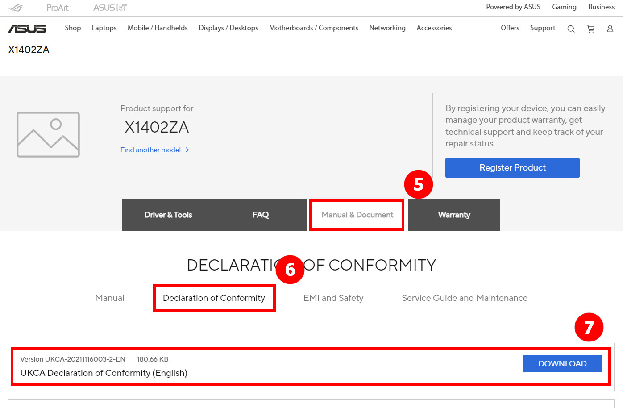This screenshot has height=408, width=623.
Task: Click Powered by ASUS link
Action: coord(513,7)
